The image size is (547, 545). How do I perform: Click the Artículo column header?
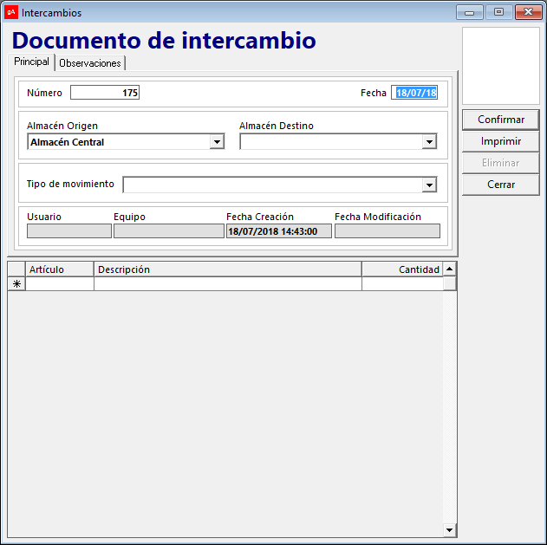59,269
